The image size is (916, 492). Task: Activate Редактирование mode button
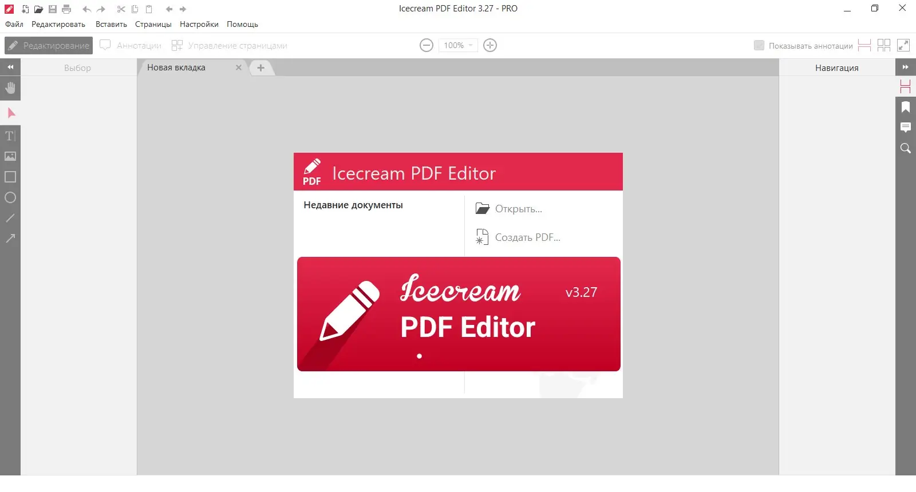pos(49,45)
